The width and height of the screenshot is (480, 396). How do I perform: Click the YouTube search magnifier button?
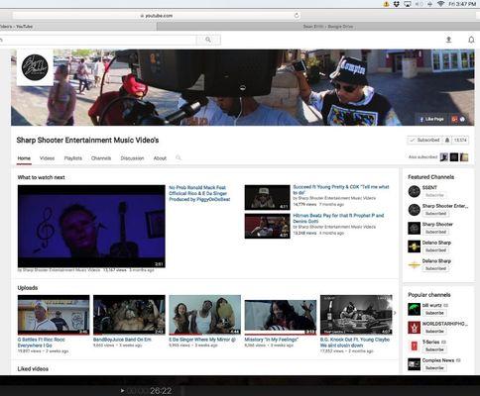208,40
